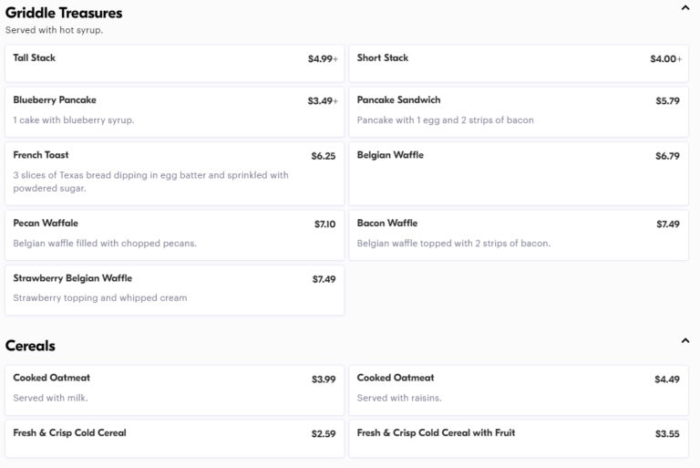Select Fresh & Crisp Cold Cereal with Fruit
700x468 pixels.
[x=519, y=439]
